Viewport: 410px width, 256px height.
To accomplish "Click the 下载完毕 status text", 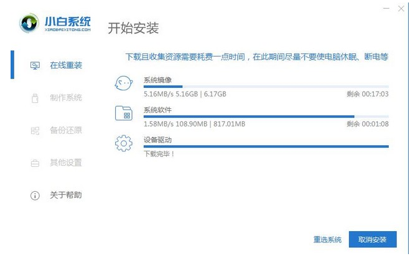I will 159,153.
